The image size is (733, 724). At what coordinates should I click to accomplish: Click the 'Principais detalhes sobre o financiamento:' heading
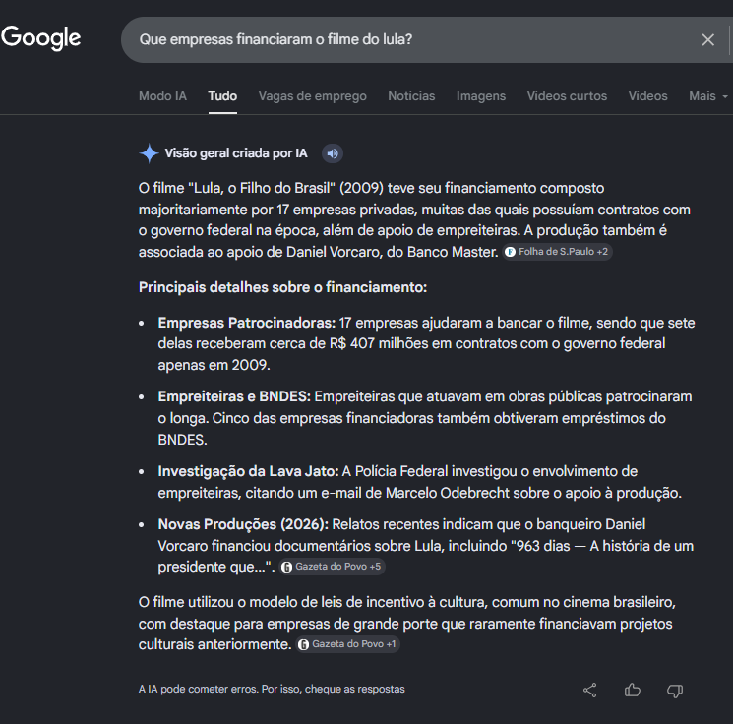(282, 287)
